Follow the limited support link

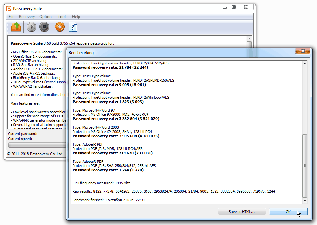[x=56, y=82]
